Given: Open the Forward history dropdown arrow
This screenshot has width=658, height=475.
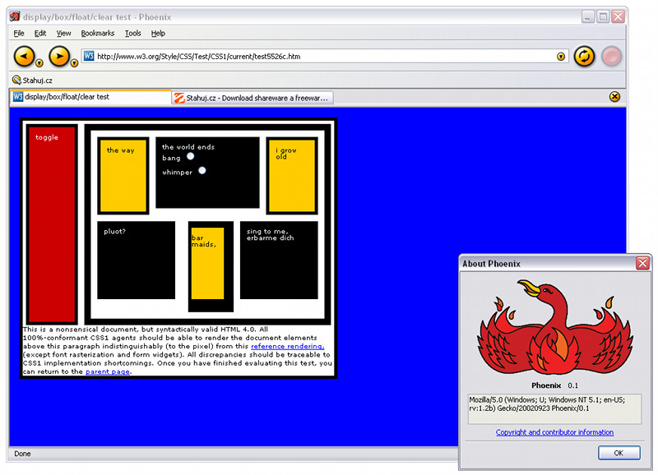Looking at the screenshot, I should click(74, 63).
